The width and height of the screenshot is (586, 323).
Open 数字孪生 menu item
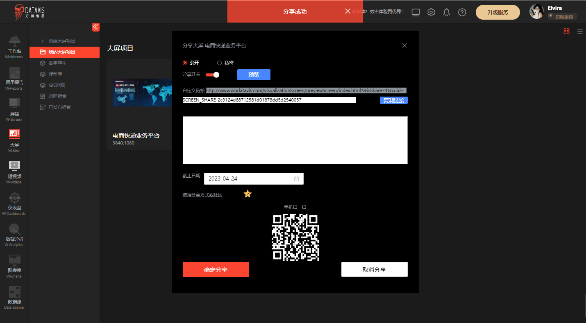tap(57, 63)
